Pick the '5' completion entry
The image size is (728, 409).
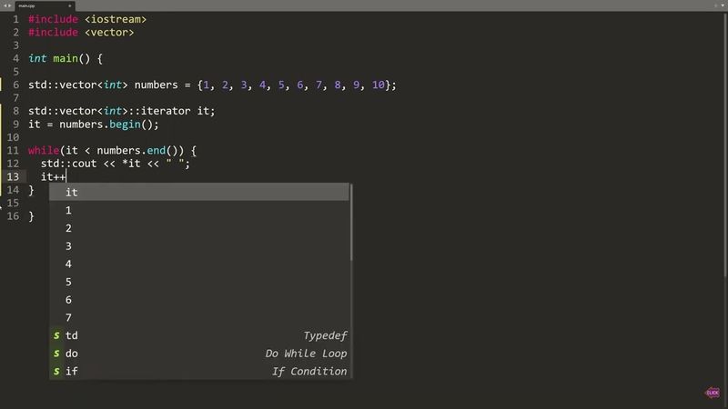pos(199,282)
